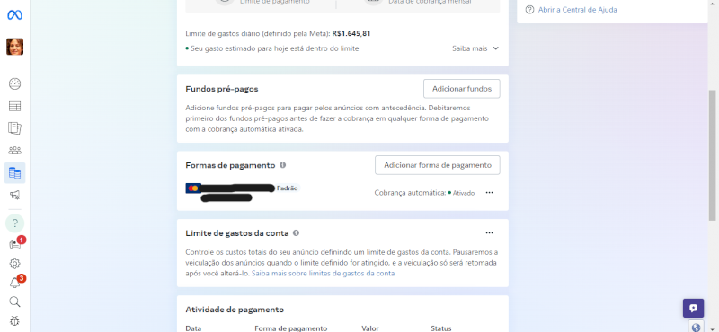Screen dimensions: 719x332
Task: Open the news icon with badge 1
Action: (x=14, y=245)
